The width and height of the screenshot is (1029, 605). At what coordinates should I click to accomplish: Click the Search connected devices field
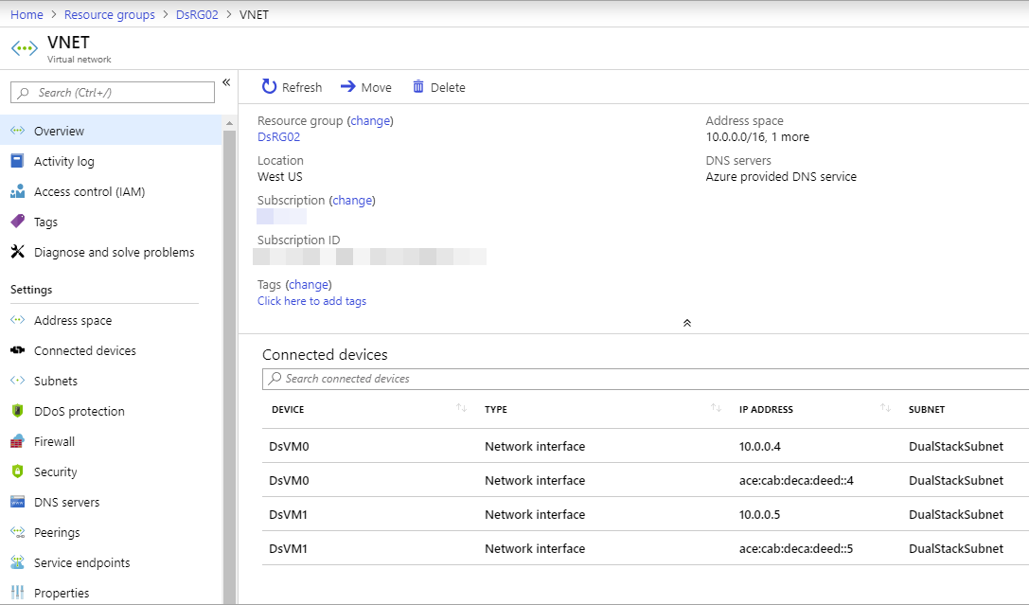[x=644, y=379]
